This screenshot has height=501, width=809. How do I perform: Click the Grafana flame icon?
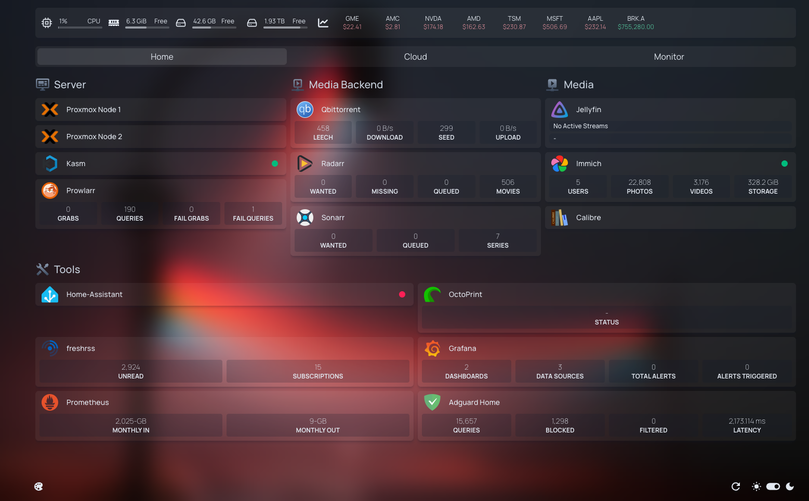pyautogui.click(x=432, y=348)
